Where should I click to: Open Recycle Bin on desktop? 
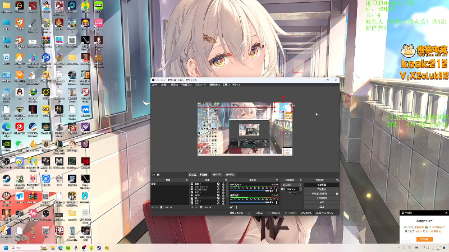click(x=6, y=57)
